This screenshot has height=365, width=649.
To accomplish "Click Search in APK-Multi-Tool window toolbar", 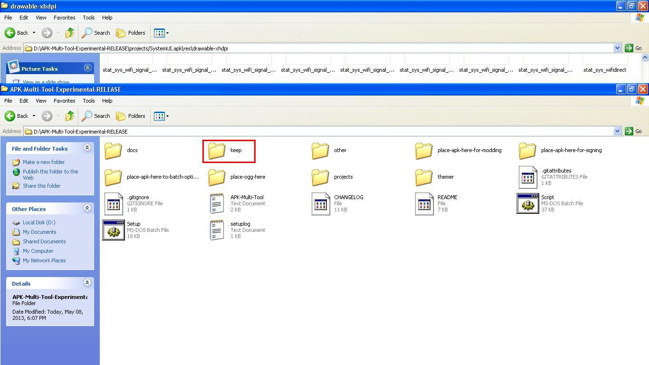I will click(96, 116).
